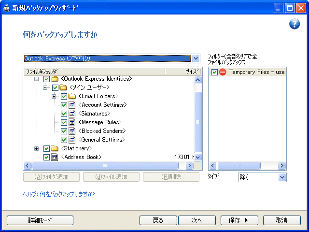Click the filter list scroll left arrow
Image resolution: width=309 pixels, height=232 pixels.
pyautogui.click(x=212, y=165)
